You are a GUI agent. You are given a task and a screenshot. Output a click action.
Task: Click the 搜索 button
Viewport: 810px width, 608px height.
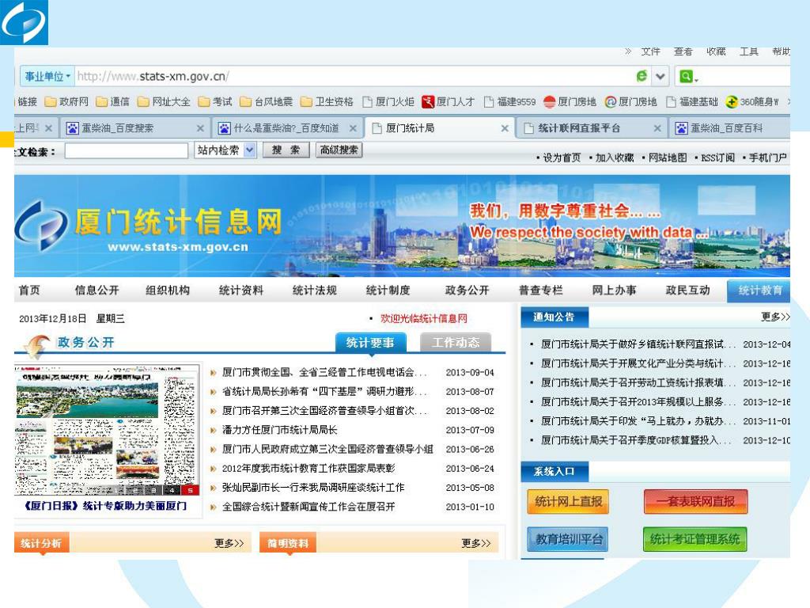(286, 150)
